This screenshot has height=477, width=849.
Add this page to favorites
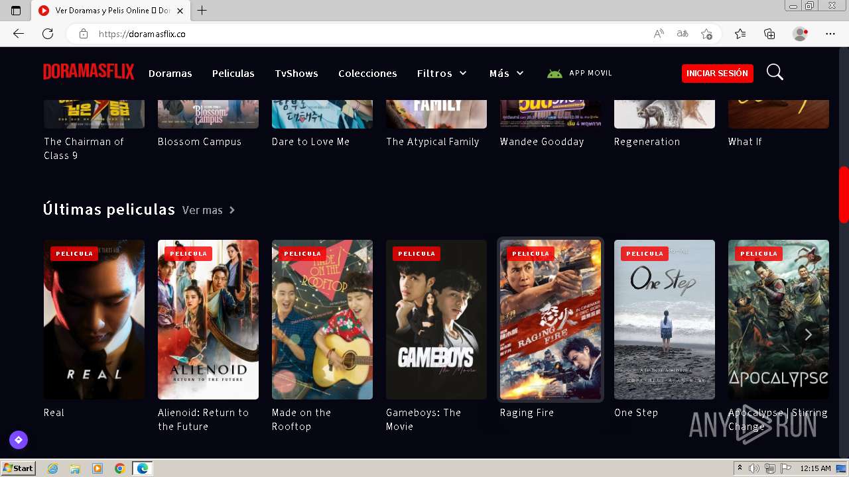click(x=706, y=34)
